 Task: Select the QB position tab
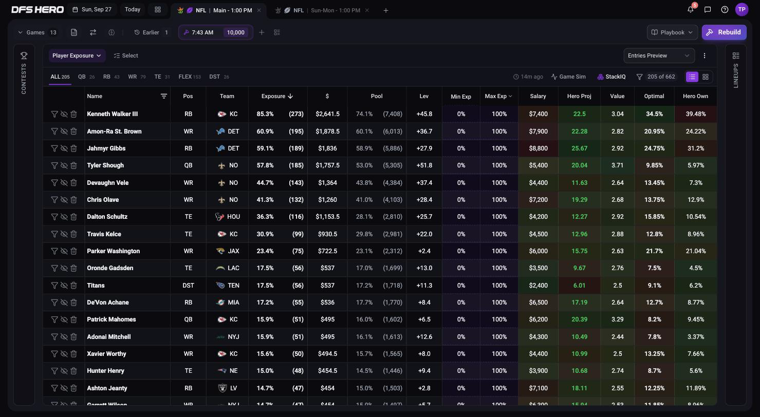click(86, 77)
